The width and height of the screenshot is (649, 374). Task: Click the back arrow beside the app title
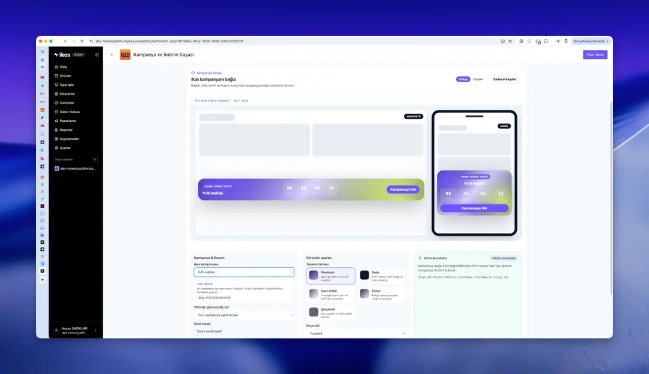112,55
